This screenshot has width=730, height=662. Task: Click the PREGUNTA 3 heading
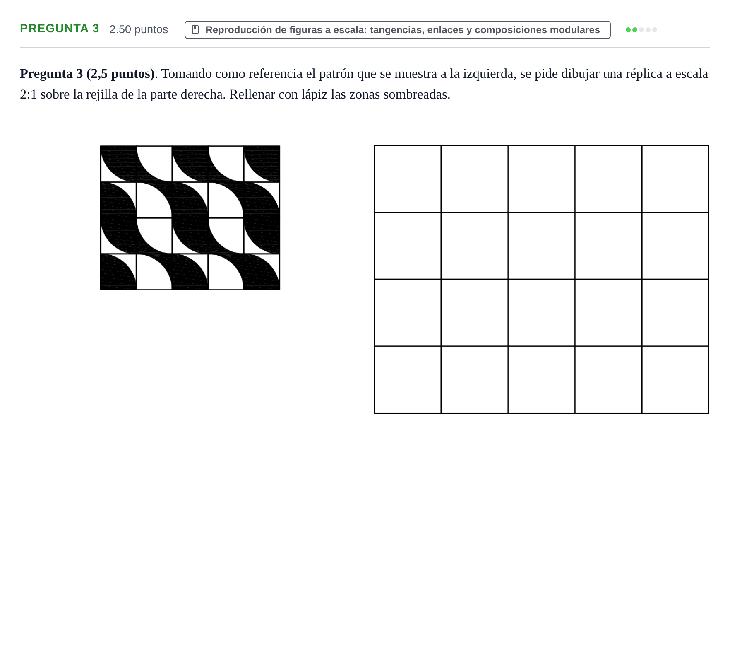[x=60, y=29]
